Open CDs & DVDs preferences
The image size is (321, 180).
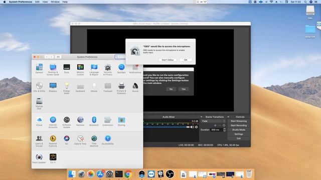[x=39, y=87]
